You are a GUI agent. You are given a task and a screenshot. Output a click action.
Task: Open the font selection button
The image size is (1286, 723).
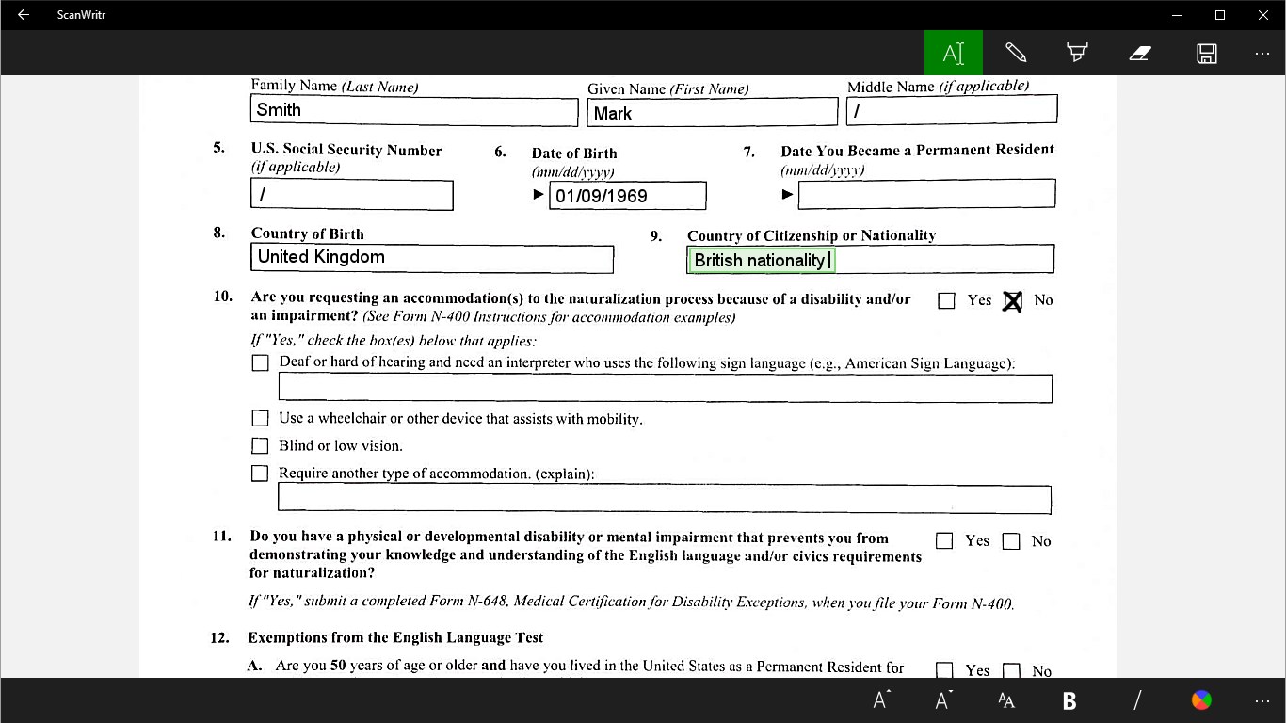(1006, 699)
